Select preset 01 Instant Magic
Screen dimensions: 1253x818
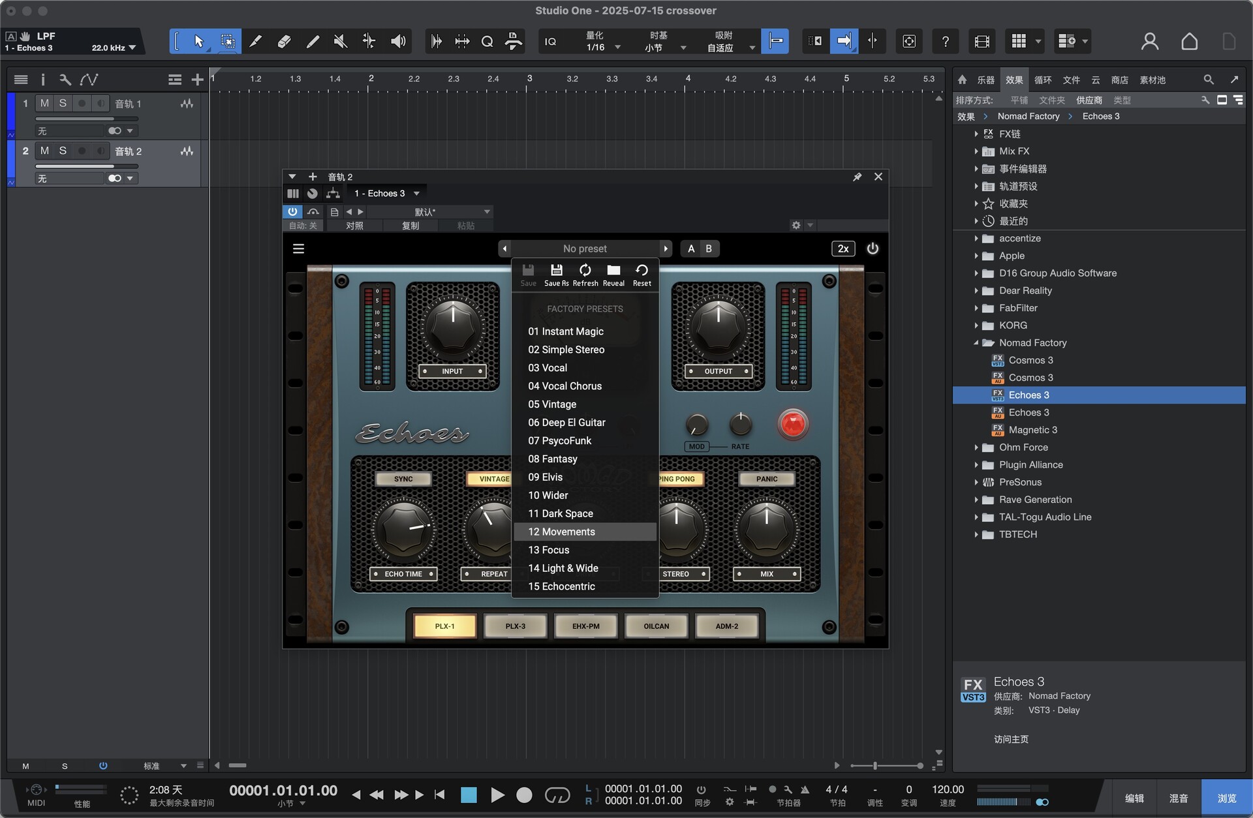pos(585,331)
